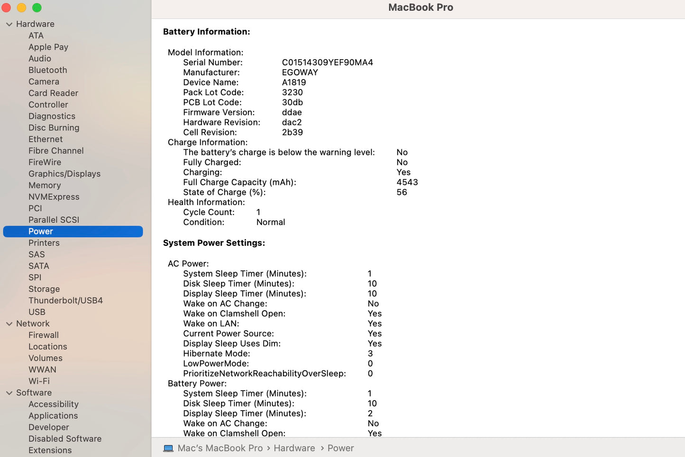Select NVMExpress in the sidebar

coord(54,197)
